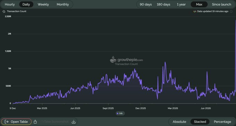The height and width of the screenshot is (126, 236).
Task: Click the '500K' y-axis label
Action: (9, 86)
